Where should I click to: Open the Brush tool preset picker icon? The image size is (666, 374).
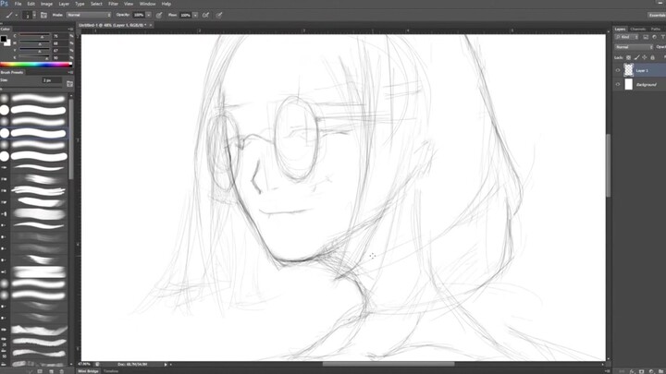(x=9, y=15)
